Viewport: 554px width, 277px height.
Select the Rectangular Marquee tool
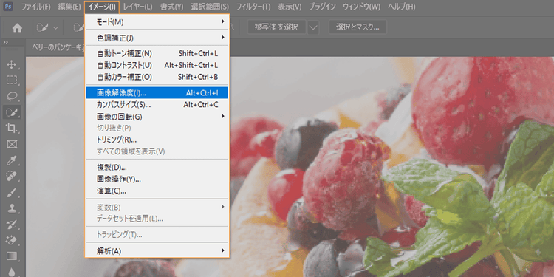(12, 81)
